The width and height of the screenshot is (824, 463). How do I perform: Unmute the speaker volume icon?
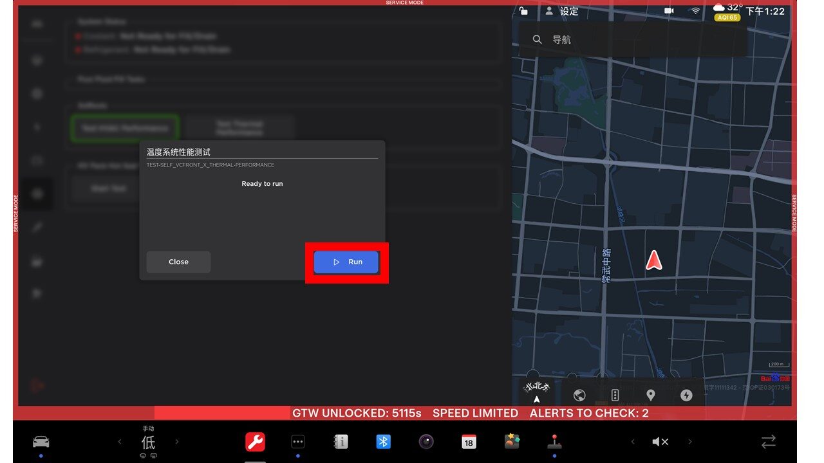(660, 442)
